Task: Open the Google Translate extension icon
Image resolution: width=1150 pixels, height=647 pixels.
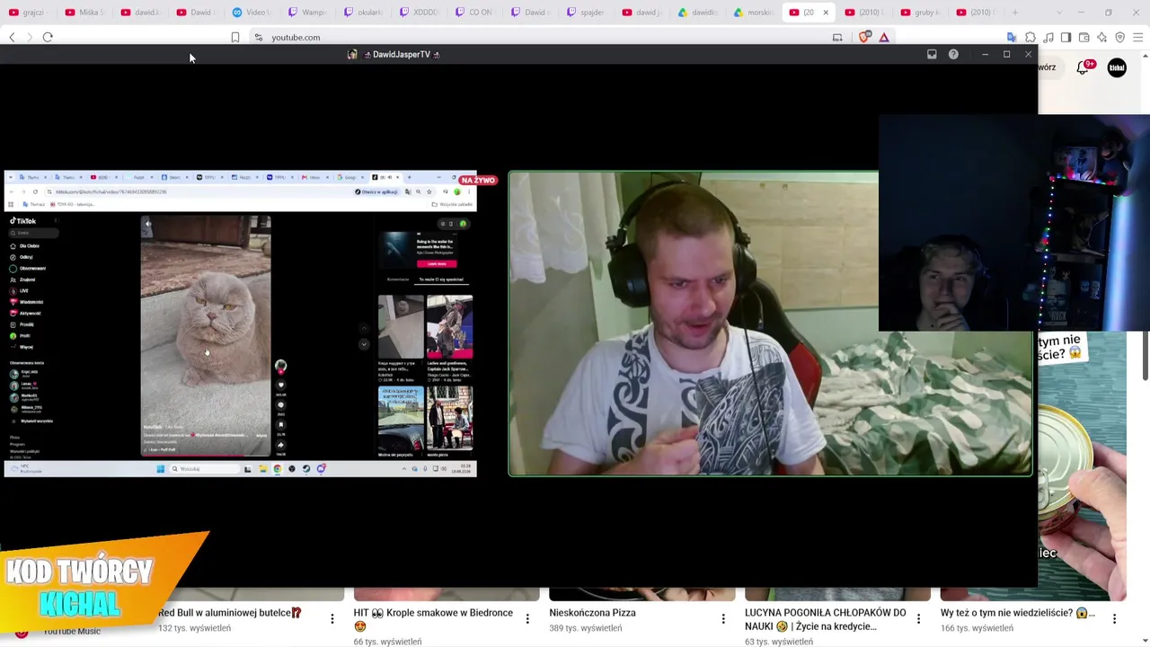Action: tap(1012, 37)
